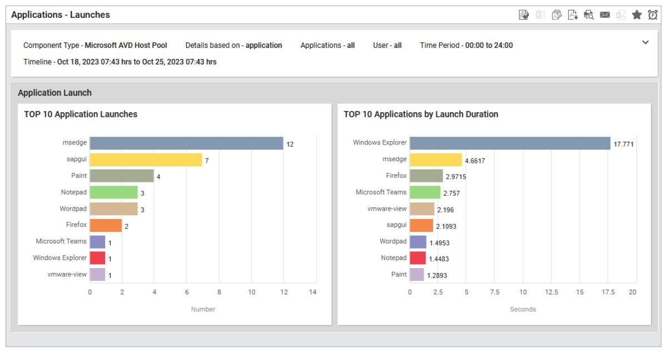Screen dimensions: 667x353
Task: Click the 2.757 value label
Action: click(452, 194)
